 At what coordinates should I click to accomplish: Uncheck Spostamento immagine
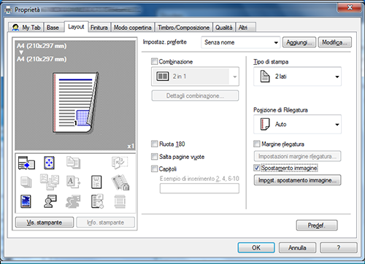pos(256,168)
